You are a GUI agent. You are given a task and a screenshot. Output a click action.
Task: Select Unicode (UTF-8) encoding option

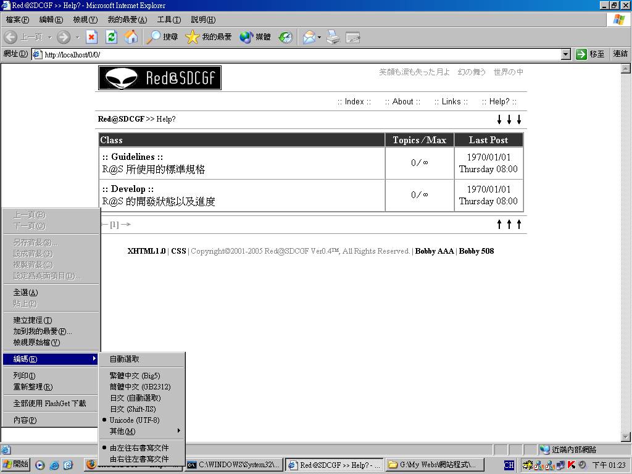point(141,420)
